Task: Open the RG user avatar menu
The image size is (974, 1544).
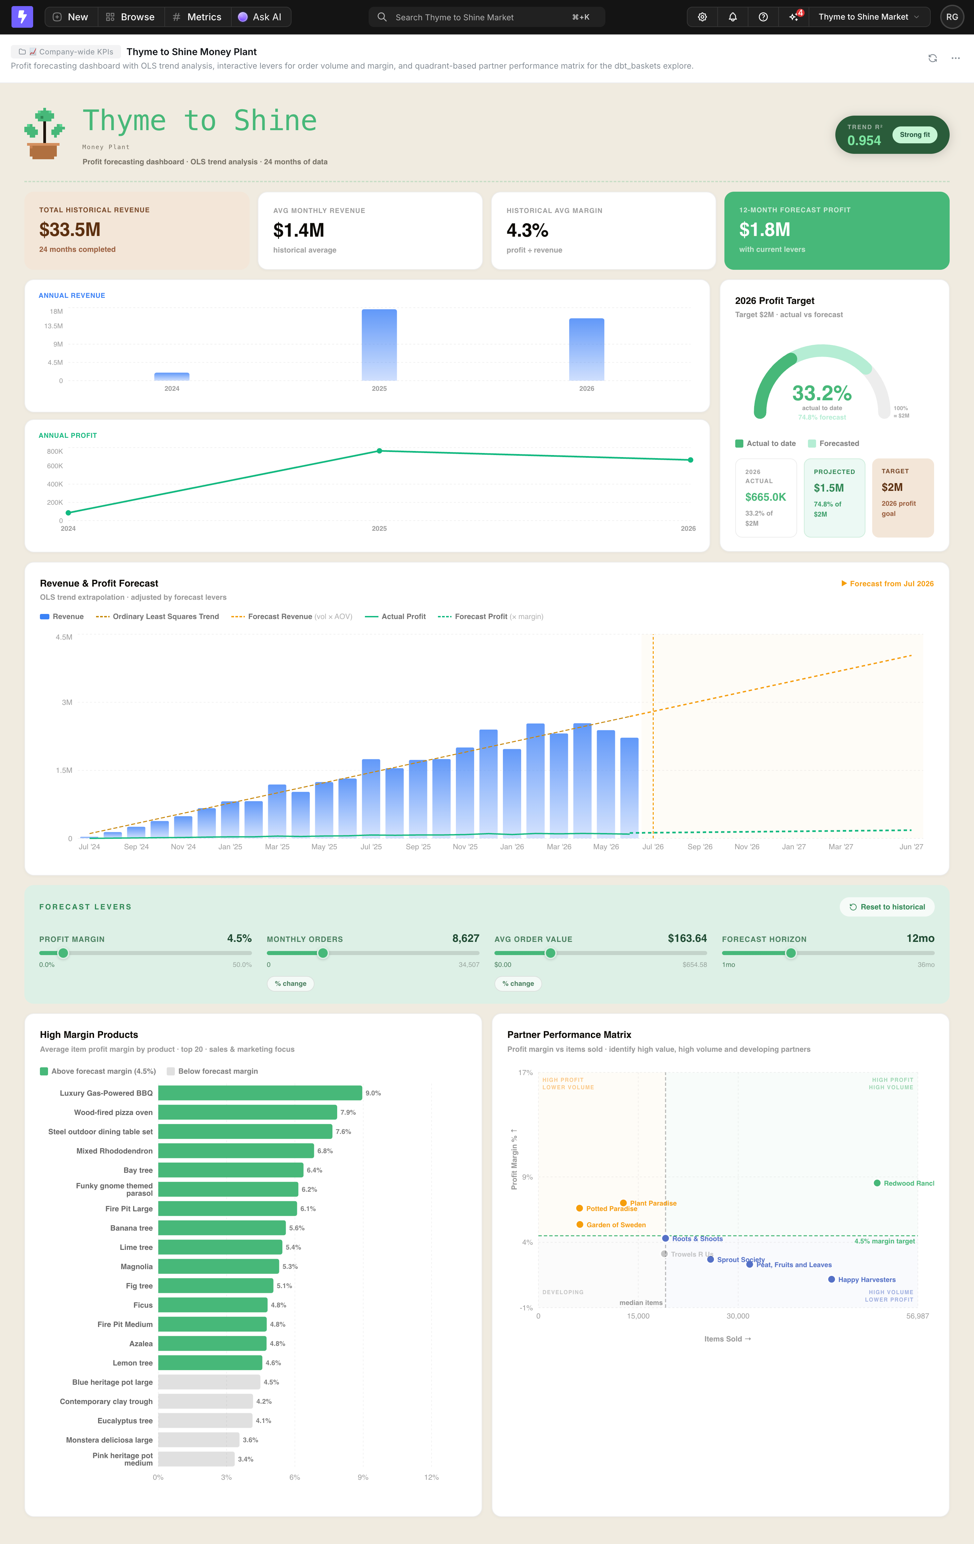Action: [x=952, y=17]
